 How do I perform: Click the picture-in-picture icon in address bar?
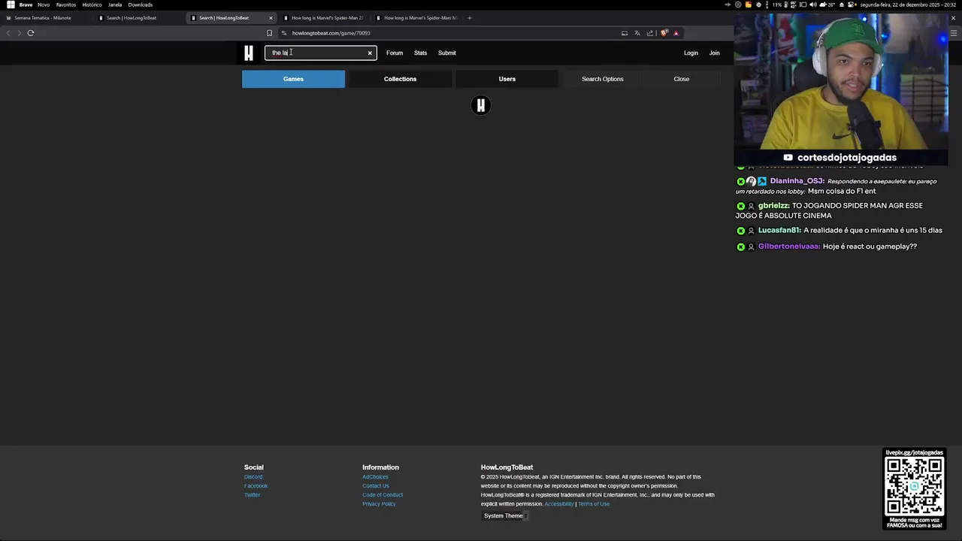pos(625,33)
